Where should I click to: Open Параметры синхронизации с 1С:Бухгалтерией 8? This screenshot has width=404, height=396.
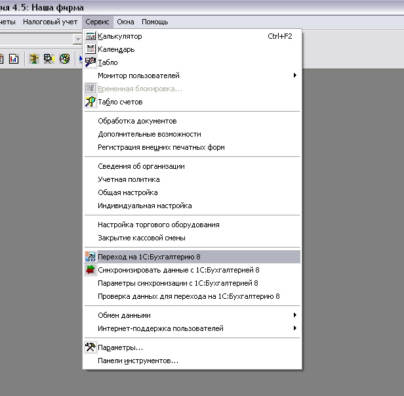point(192,283)
